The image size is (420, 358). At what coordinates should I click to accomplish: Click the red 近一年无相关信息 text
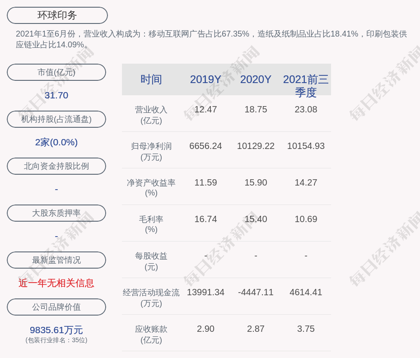(x=56, y=283)
